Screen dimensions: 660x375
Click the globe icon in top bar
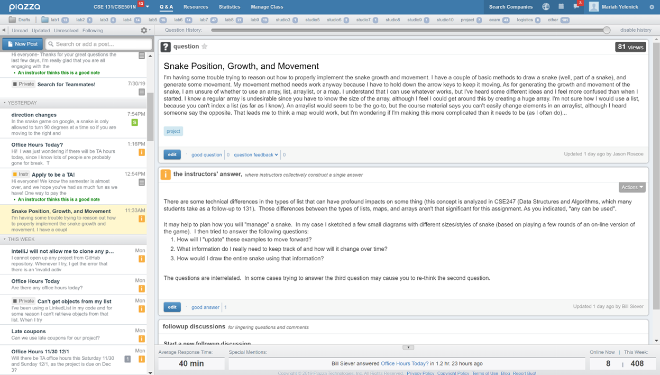[x=546, y=7]
